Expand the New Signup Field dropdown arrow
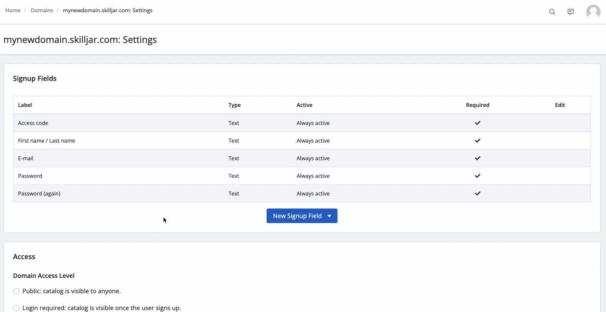Image resolution: width=606 pixels, height=312 pixels. [x=329, y=216]
